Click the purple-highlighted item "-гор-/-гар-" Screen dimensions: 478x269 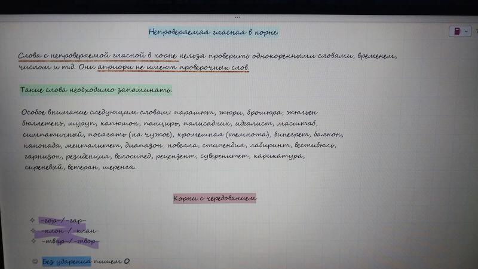tap(63, 220)
